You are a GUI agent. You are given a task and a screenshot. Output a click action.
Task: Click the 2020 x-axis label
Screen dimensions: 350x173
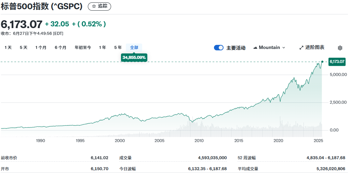(x=278, y=140)
